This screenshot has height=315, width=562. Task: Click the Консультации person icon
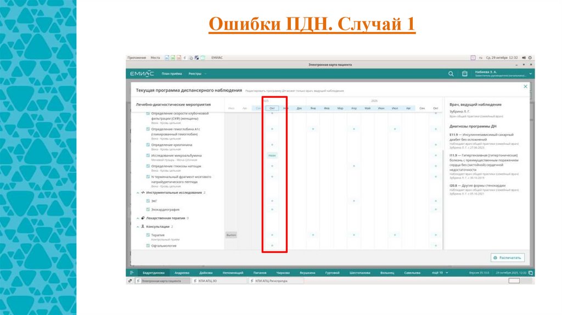(x=143, y=227)
